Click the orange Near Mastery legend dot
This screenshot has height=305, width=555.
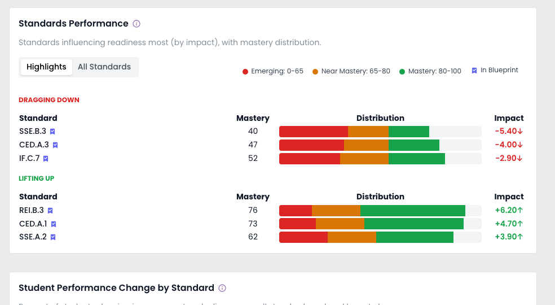[x=315, y=72]
